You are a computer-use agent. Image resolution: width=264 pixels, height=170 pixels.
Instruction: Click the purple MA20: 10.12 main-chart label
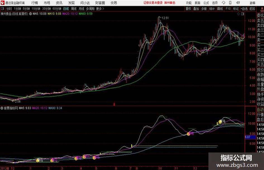coord(70,14)
